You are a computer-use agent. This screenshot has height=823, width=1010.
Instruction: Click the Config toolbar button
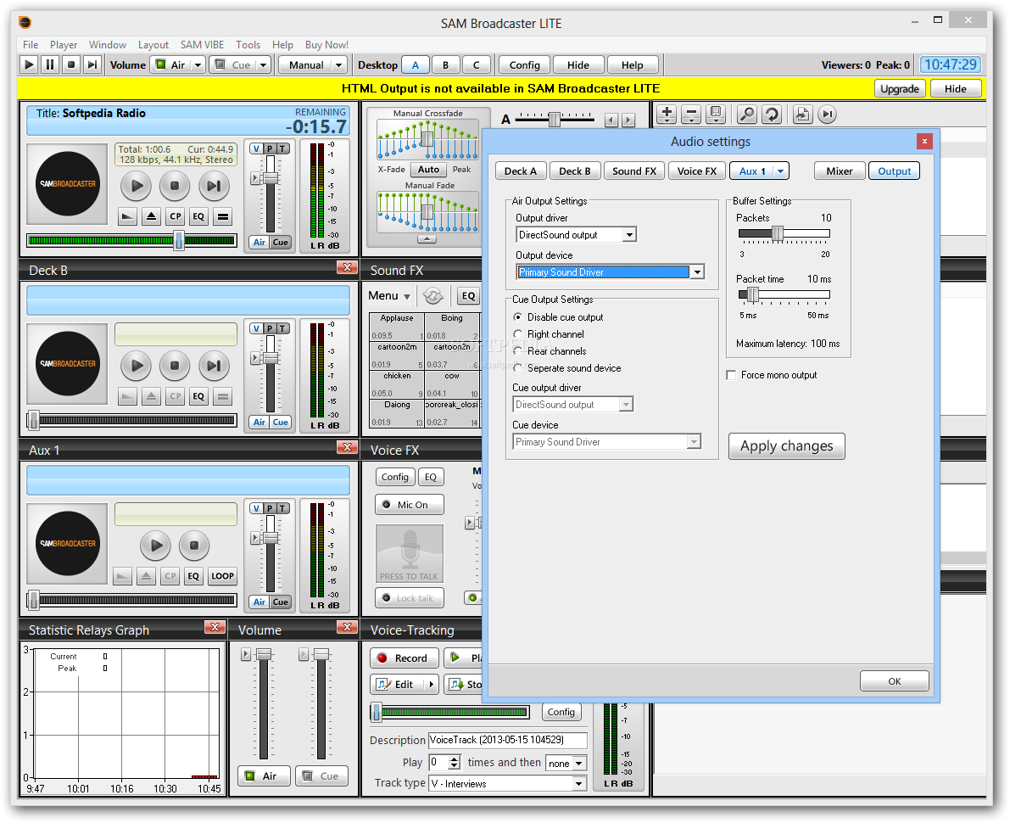coord(524,65)
